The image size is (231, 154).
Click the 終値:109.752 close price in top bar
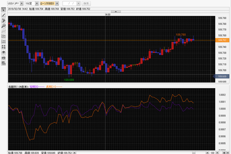click(83, 9)
